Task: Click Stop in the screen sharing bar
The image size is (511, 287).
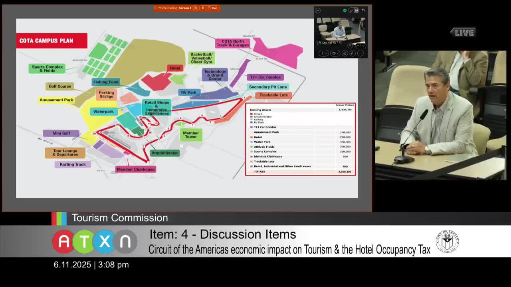Action: coord(214,8)
